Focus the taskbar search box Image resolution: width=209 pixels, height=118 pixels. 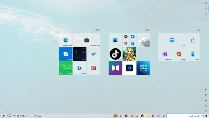(185, 116)
